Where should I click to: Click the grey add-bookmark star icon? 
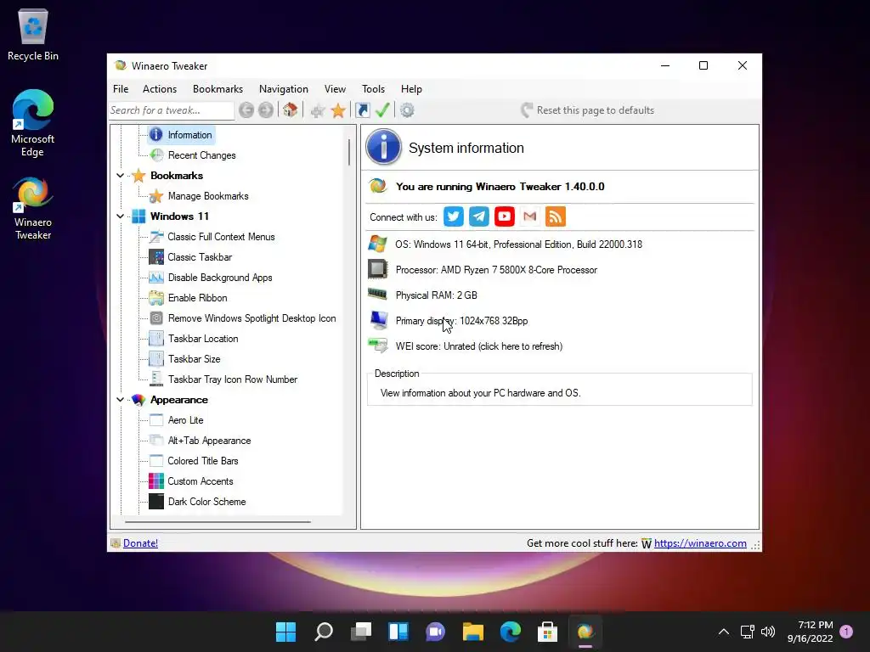pos(318,111)
